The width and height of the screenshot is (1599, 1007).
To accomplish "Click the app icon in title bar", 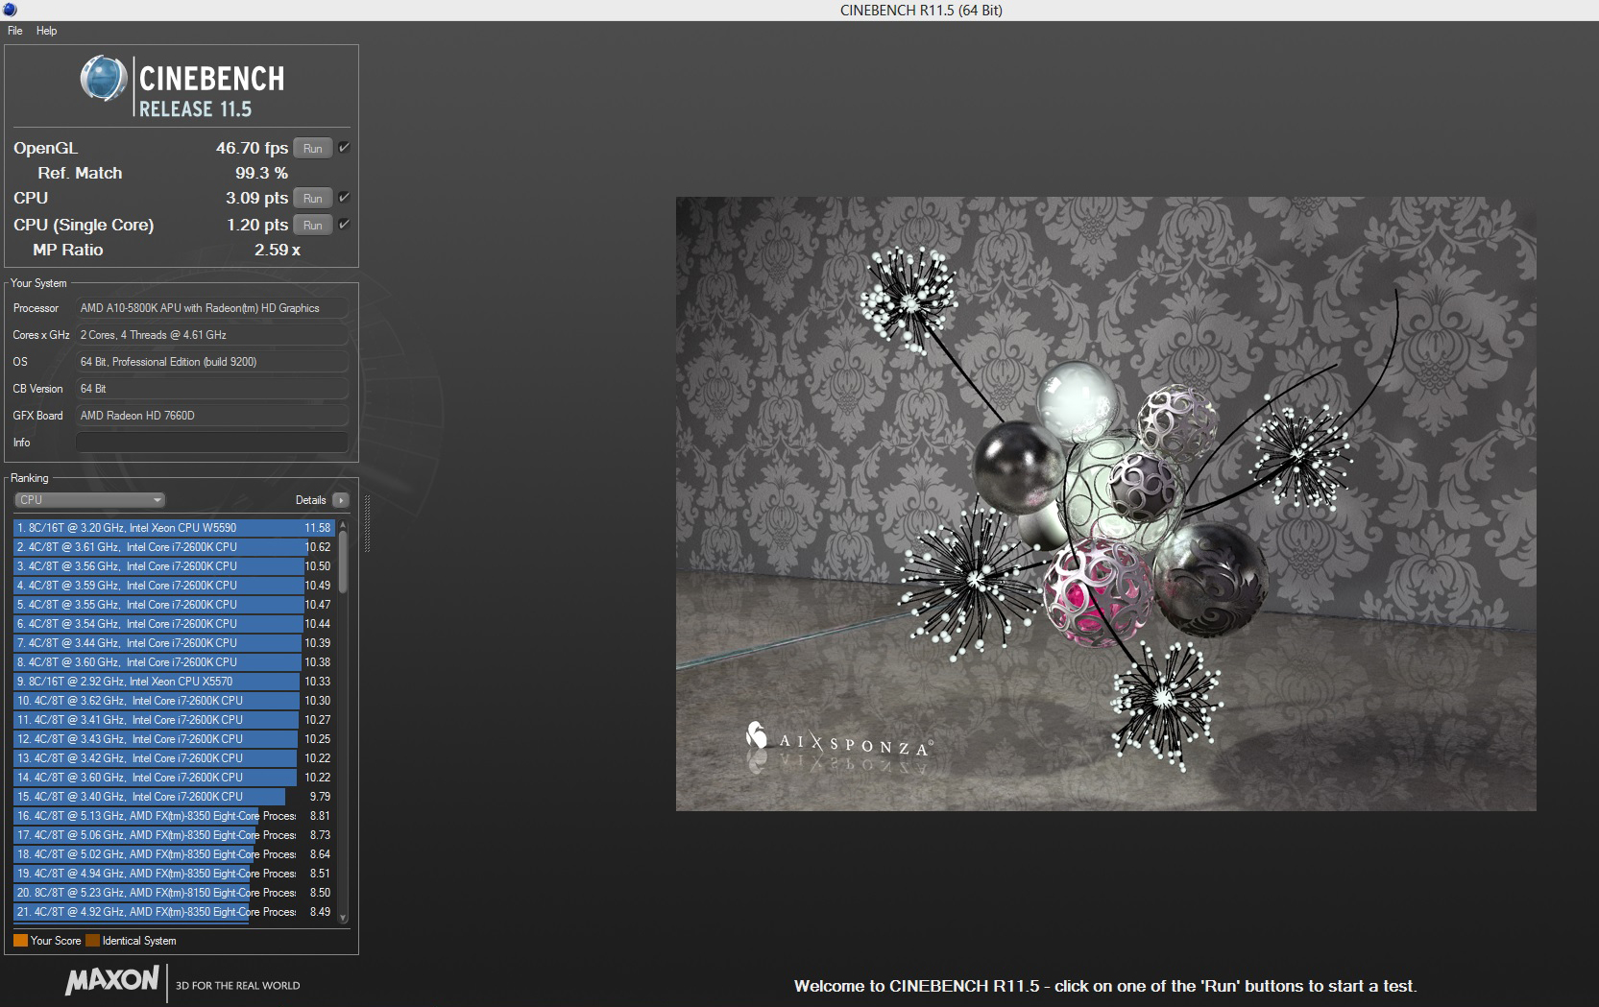I will [x=10, y=10].
